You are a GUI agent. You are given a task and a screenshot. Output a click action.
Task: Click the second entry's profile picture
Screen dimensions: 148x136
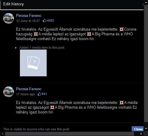9,92
